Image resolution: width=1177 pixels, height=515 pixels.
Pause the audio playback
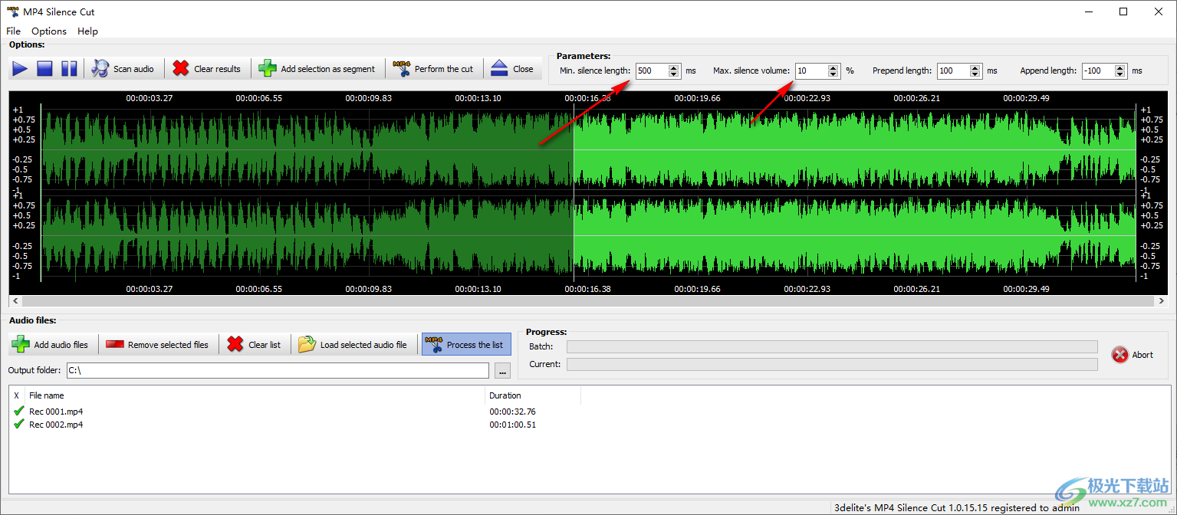(x=69, y=69)
